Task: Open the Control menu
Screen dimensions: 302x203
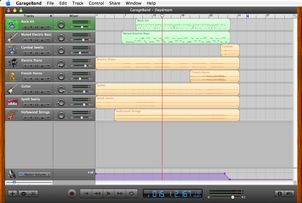Action: [96, 3]
